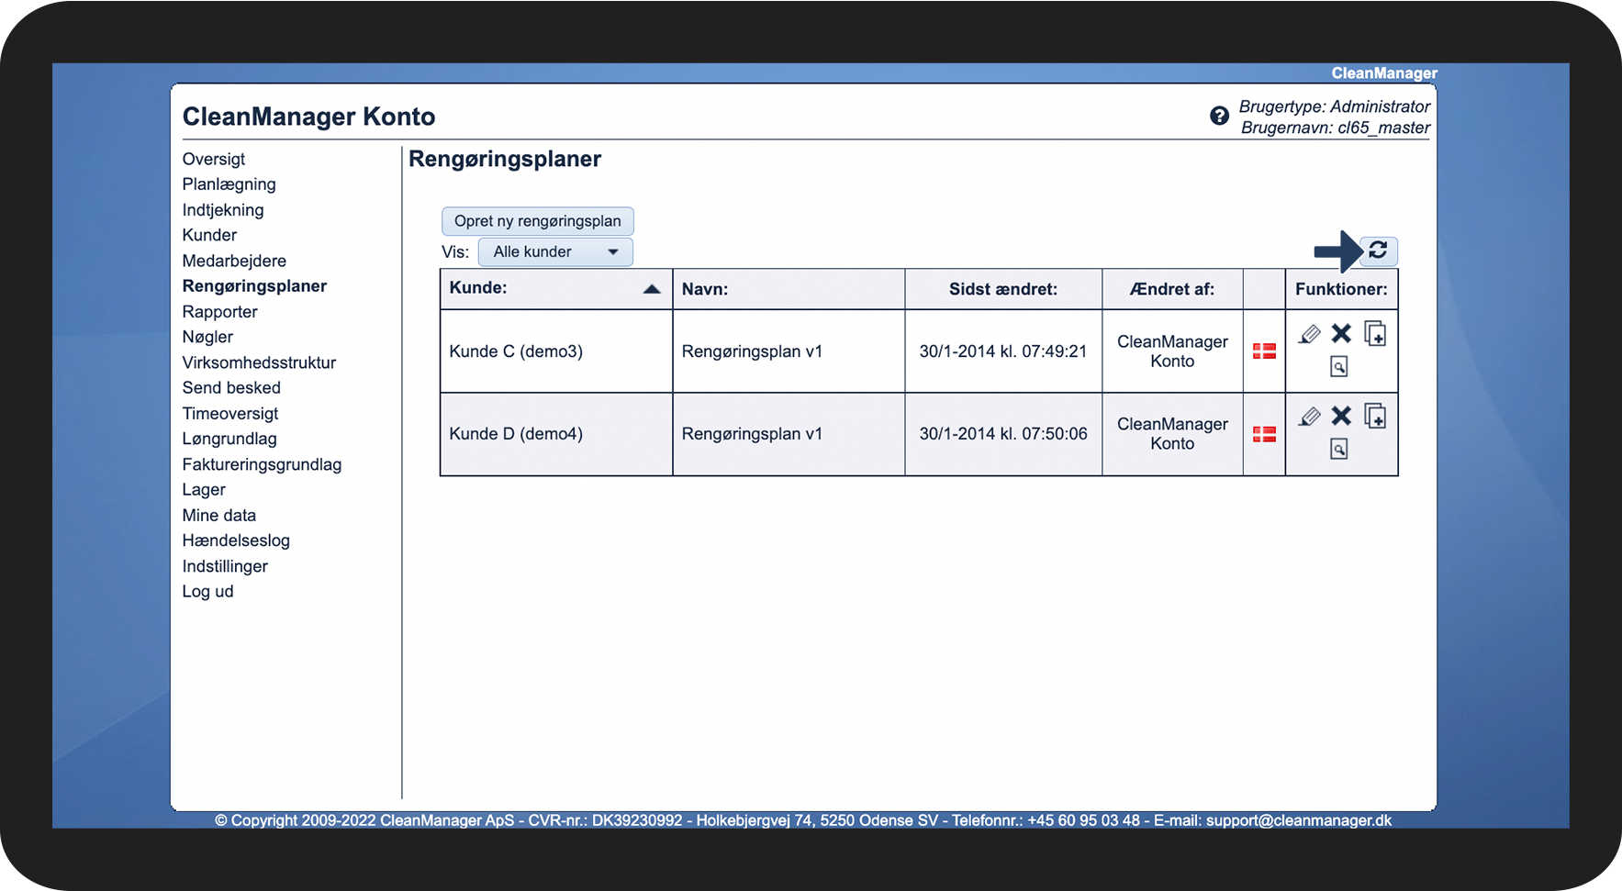Preview Kunde C cleaning plan magnifier icon
The image size is (1622, 891).
1339,367
